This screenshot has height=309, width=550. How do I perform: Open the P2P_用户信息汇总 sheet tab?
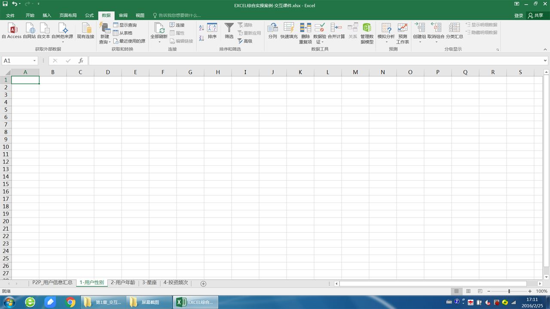(52, 283)
